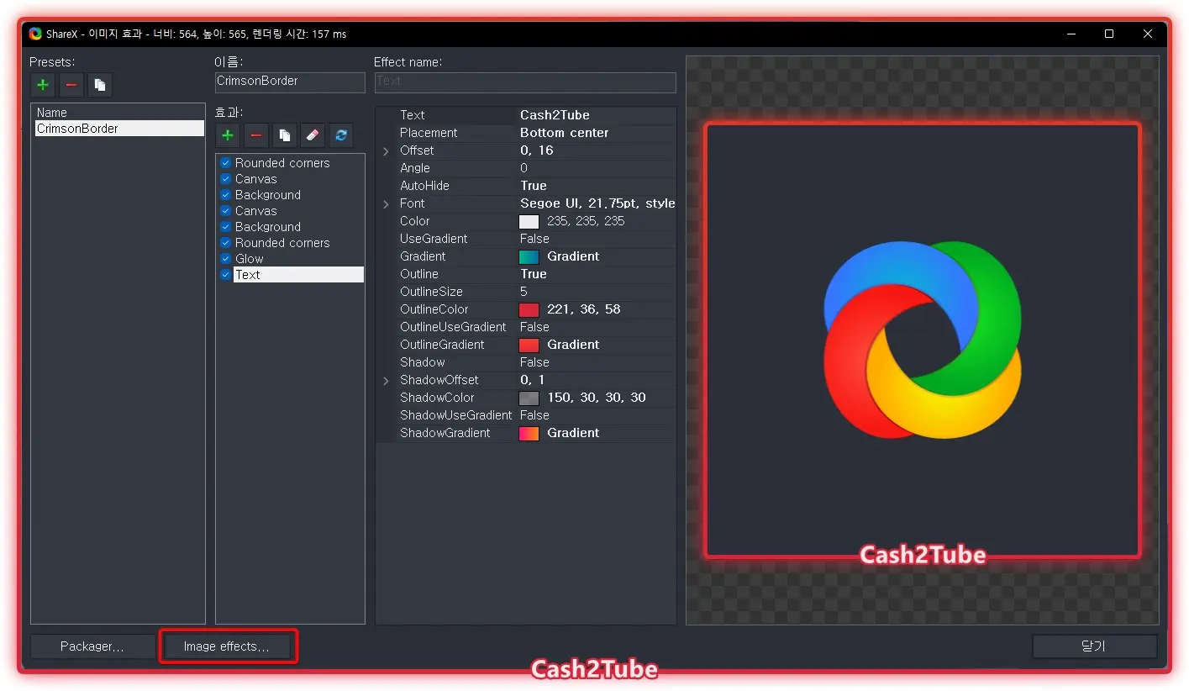Viewport: 1189px width, 691px height.
Task: Toggle the first Canvas effect checkbox
Action: point(225,179)
